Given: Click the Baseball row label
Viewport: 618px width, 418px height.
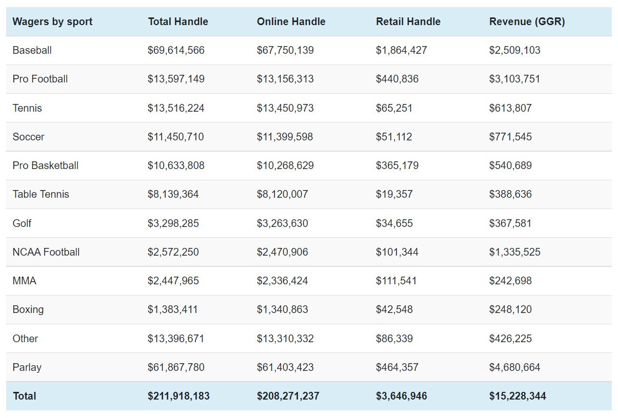Looking at the screenshot, I should 32,50.
